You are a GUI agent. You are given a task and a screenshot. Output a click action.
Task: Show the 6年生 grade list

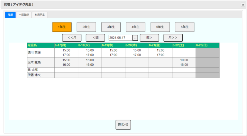pyautogui.click(x=185, y=27)
